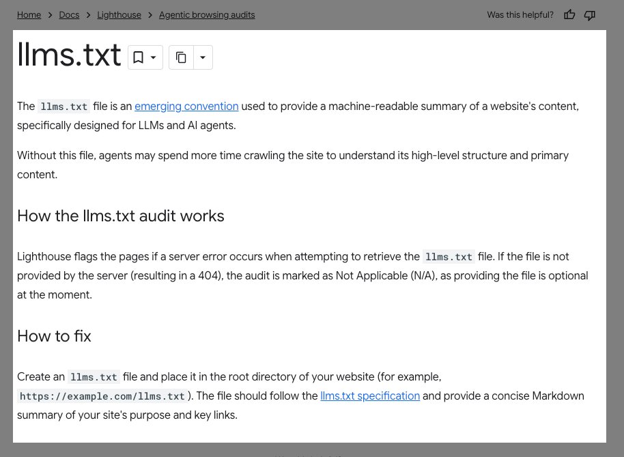624x457 pixels.
Task: Click the https://example.com/llms.txt code text
Action: (102, 396)
